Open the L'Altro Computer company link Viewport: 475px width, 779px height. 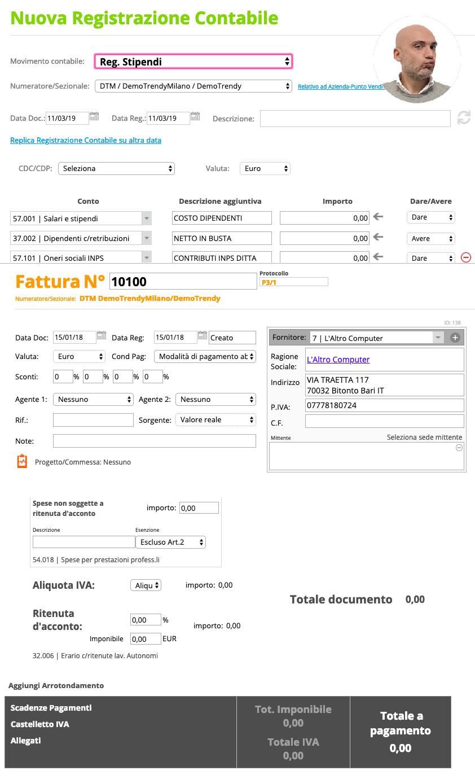point(338,359)
